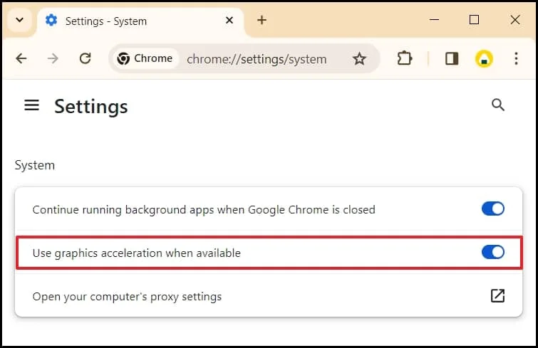Viewport: 538px width, 348px height.
Task: Open a new tab with plus button
Action: tap(262, 20)
